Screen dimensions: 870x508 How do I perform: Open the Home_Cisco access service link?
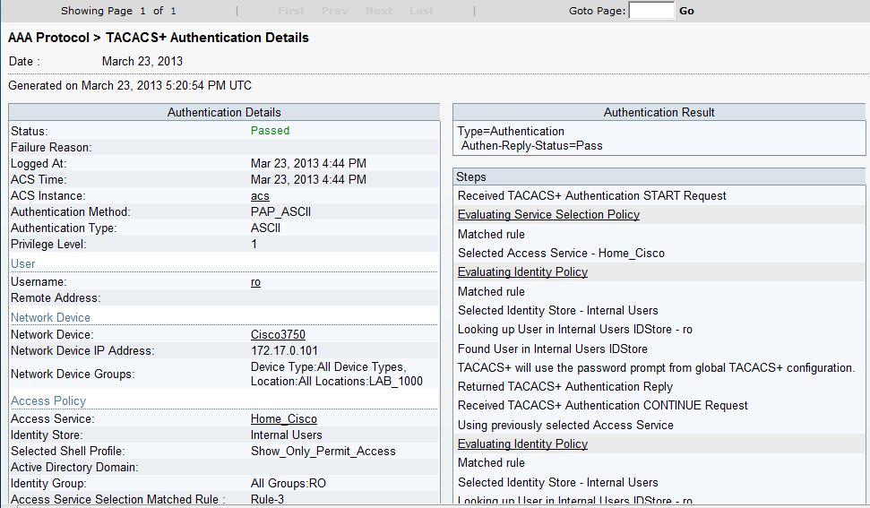tap(283, 419)
